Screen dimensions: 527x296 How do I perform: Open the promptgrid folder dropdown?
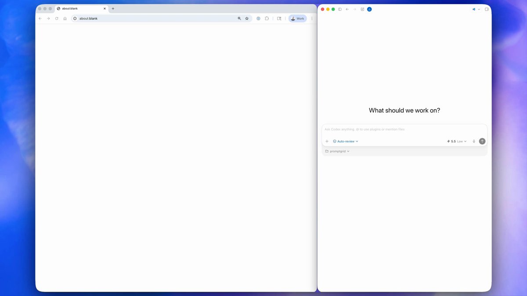tap(337, 151)
